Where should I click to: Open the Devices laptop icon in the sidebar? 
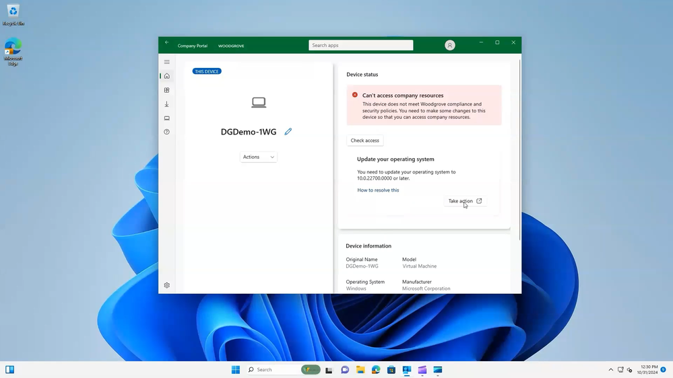tap(167, 118)
